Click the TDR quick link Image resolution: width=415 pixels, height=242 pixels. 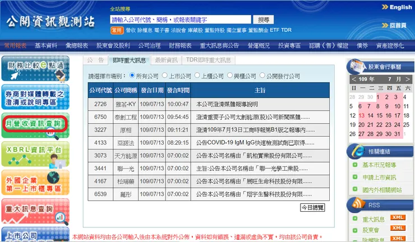286,30
